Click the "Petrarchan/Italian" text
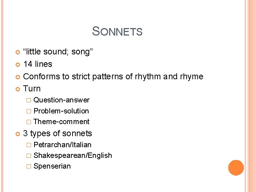Viewport: 256px width, 192px height. point(62,145)
